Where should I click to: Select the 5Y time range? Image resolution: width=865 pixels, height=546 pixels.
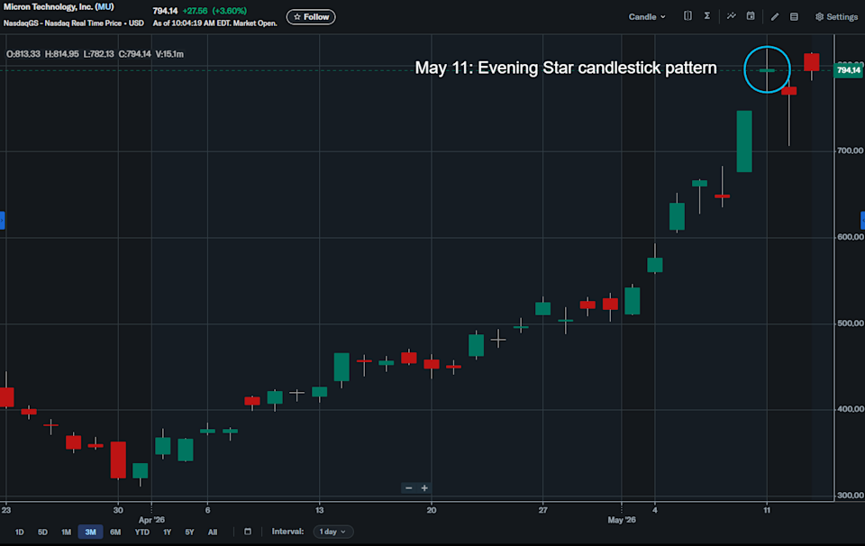pyautogui.click(x=189, y=532)
